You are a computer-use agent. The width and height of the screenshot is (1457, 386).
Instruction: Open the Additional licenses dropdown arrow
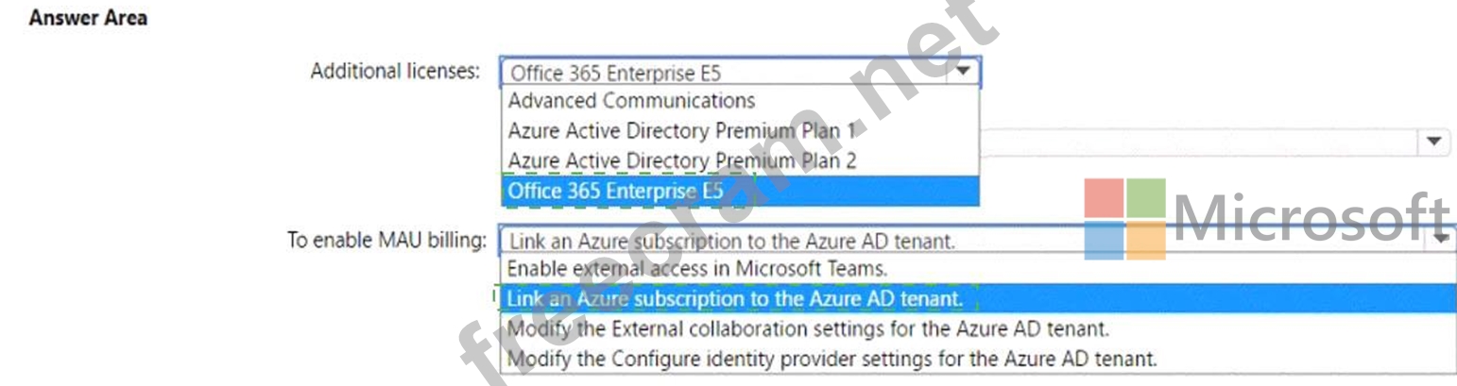963,72
